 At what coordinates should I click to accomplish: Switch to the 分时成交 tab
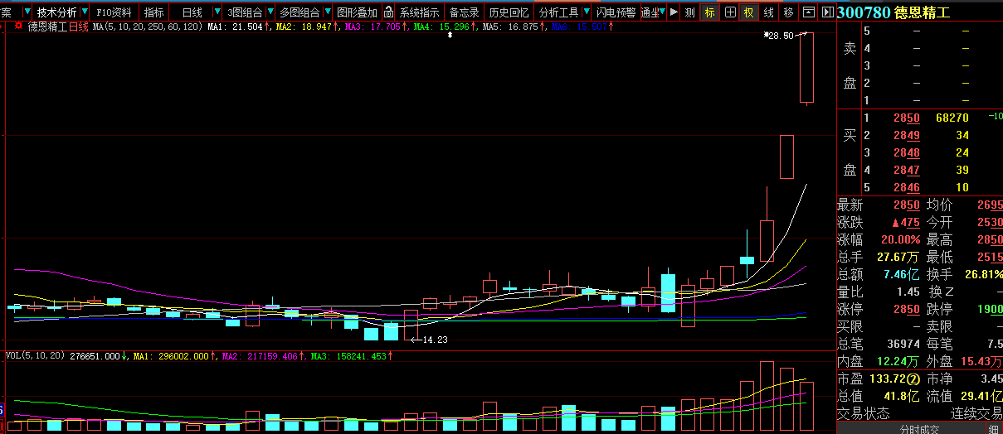pos(919,429)
